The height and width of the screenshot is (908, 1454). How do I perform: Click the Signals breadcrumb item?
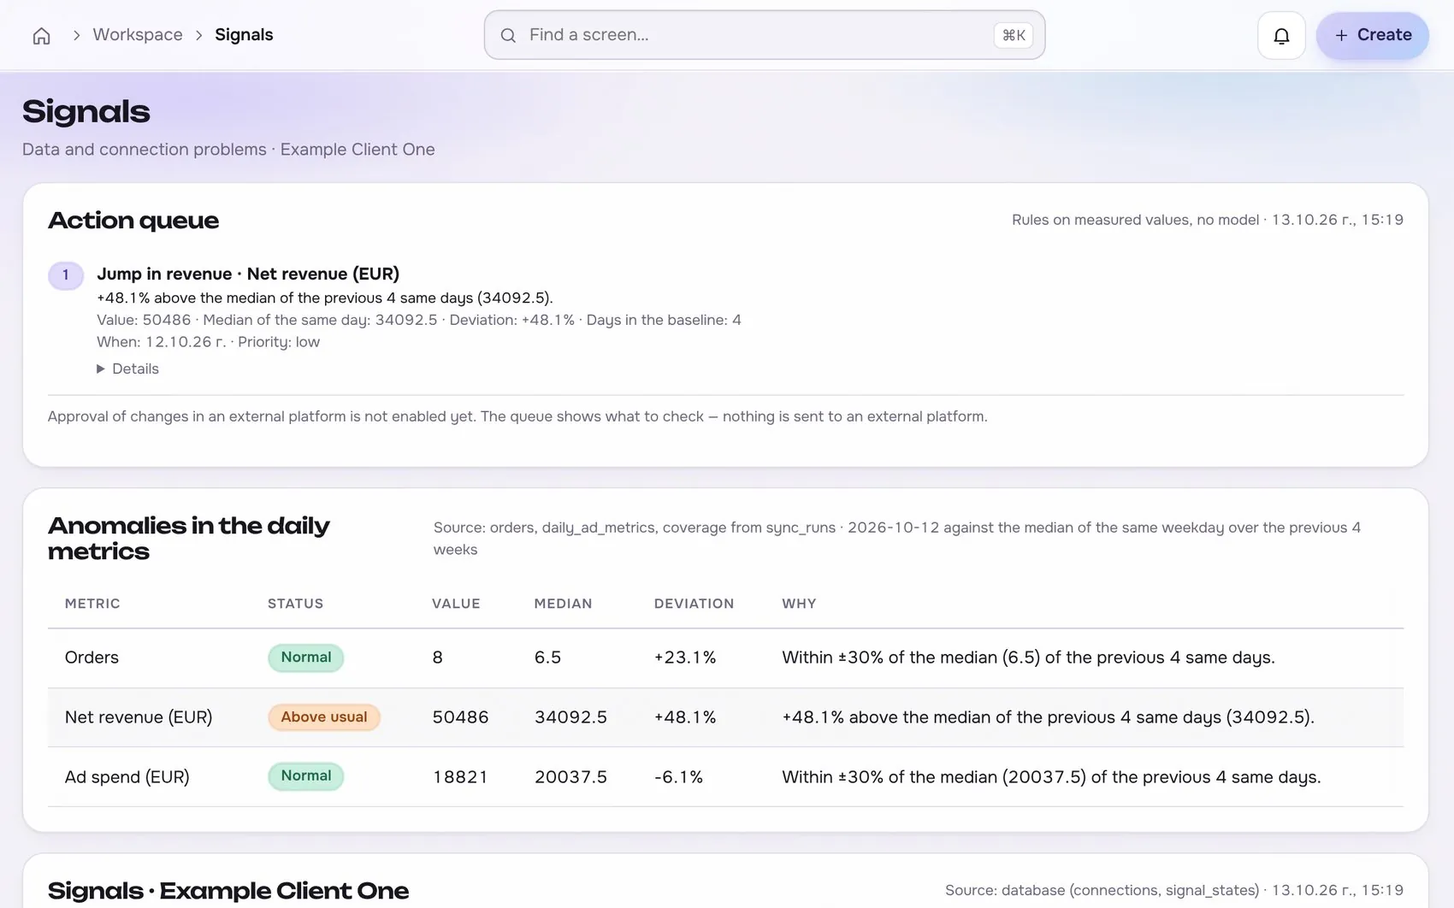[244, 35]
